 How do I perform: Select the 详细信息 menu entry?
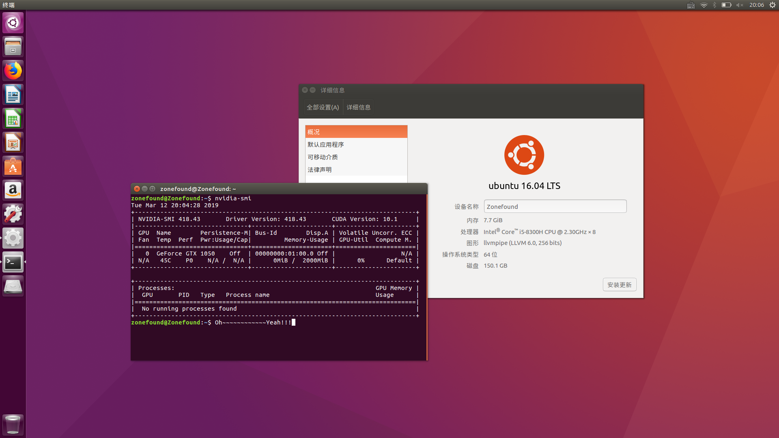(x=358, y=107)
